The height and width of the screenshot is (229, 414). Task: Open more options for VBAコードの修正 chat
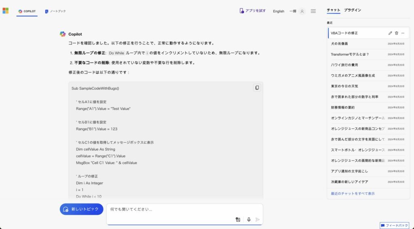(403, 33)
